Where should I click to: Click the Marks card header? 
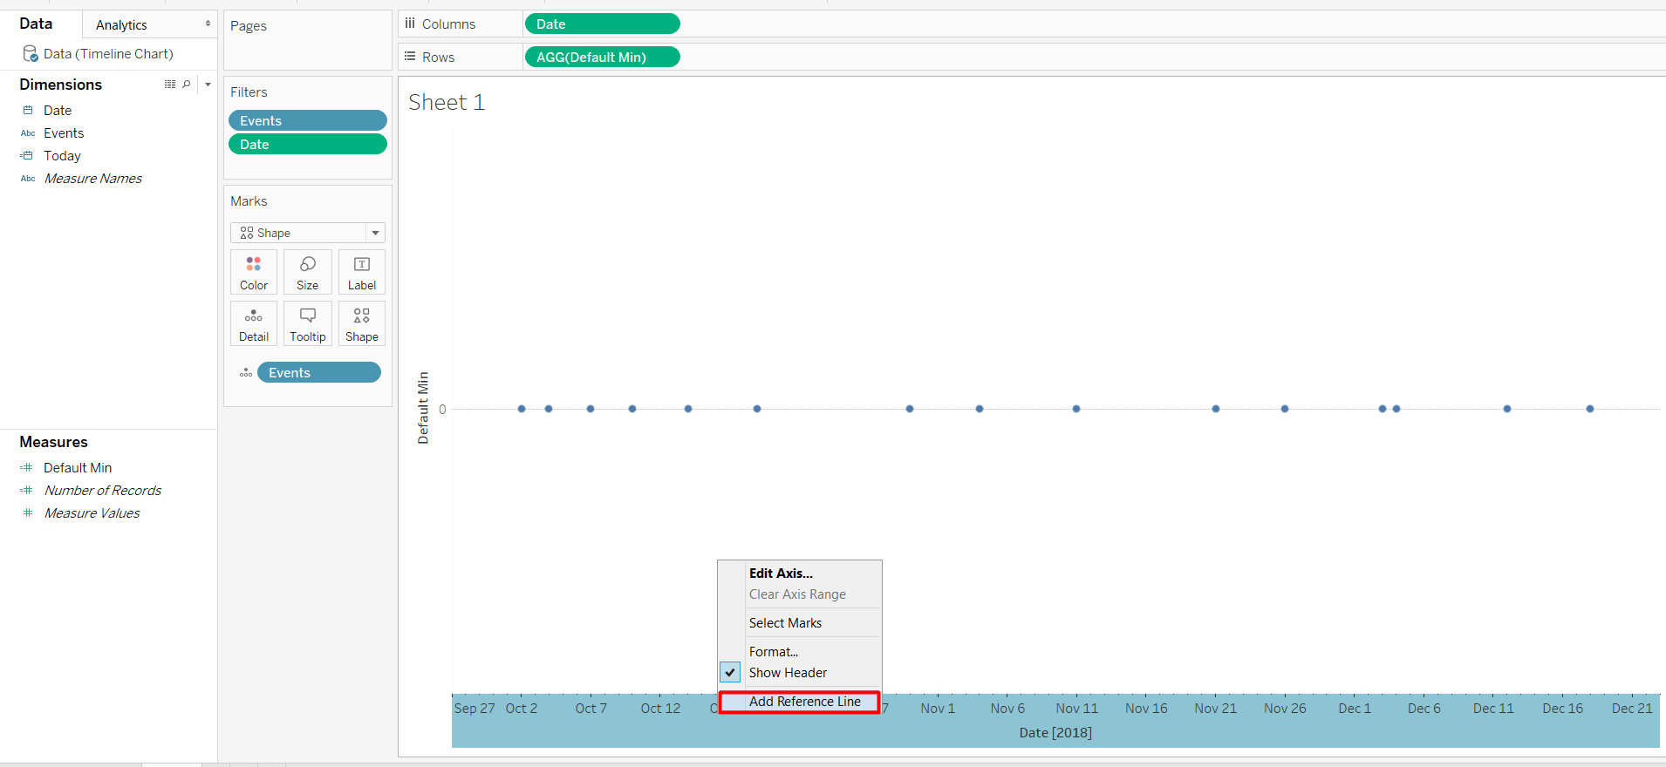click(249, 201)
